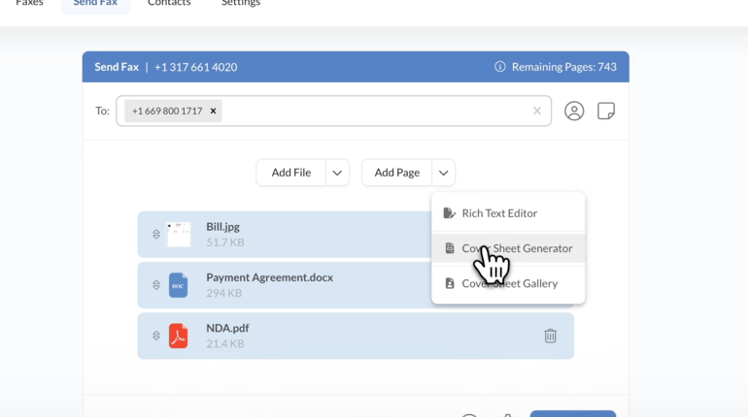Click the Cover Sheet Gallery menu icon
748x417 pixels.
coord(450,283)
